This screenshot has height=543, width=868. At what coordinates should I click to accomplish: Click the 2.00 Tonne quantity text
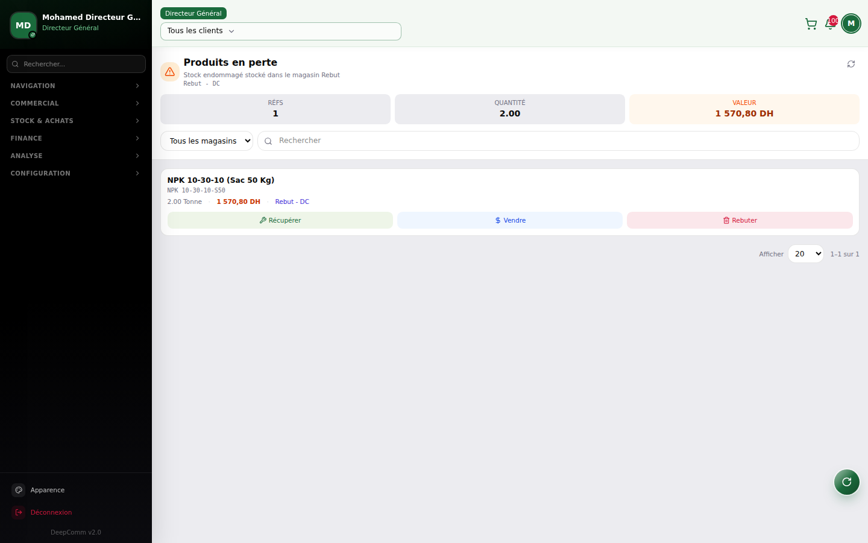coord(184,202)
